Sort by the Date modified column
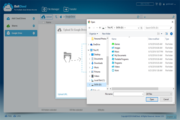The image size is (180, 120). [154, 39]
